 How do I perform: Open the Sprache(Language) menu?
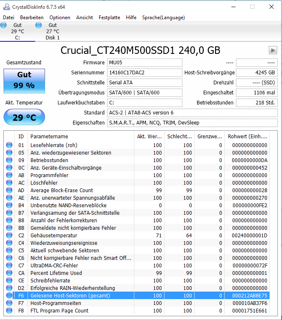coord(164,18)
